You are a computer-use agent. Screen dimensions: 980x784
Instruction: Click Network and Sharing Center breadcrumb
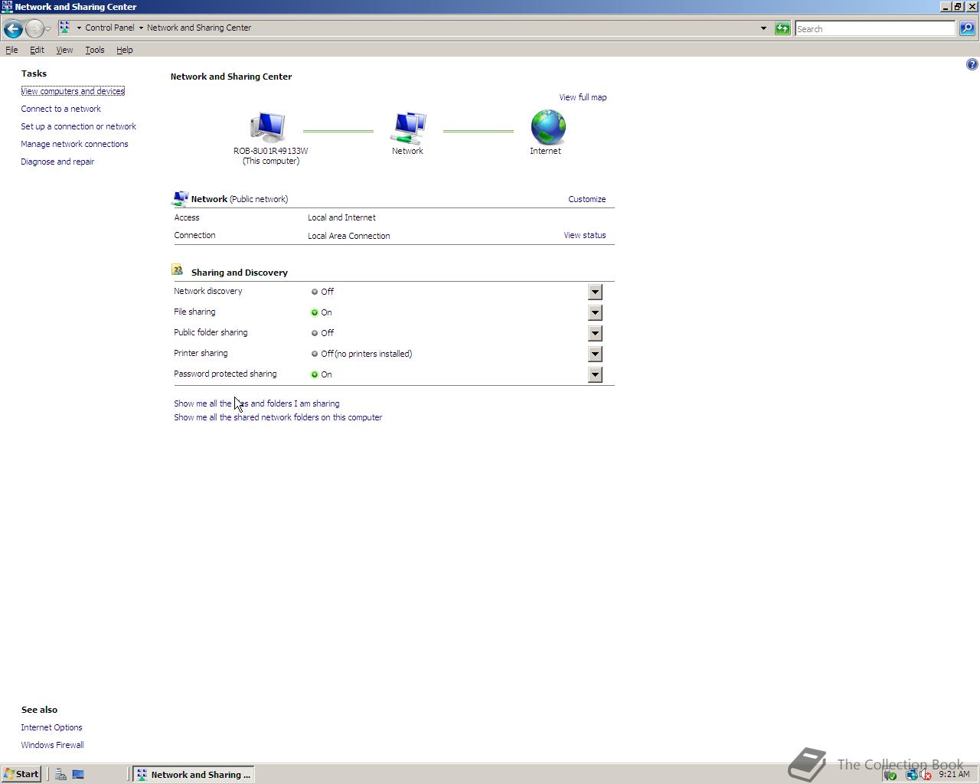199,28
